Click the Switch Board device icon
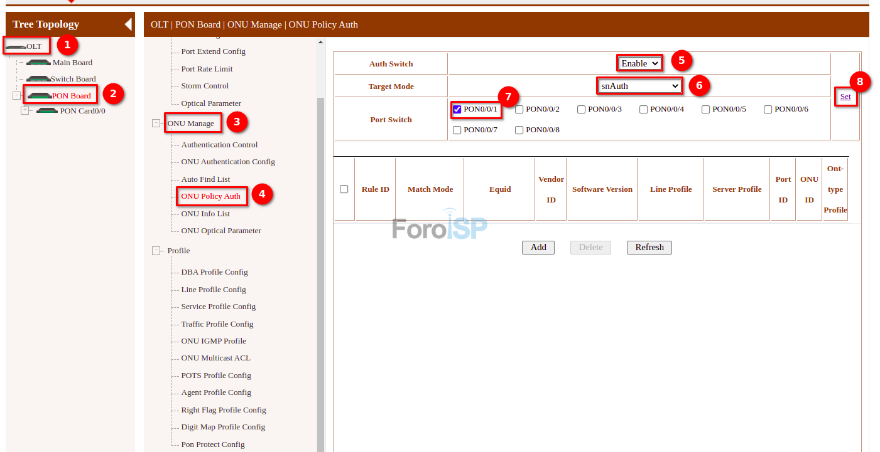Screen dimensions: 880x452 (x=38, y=79)
